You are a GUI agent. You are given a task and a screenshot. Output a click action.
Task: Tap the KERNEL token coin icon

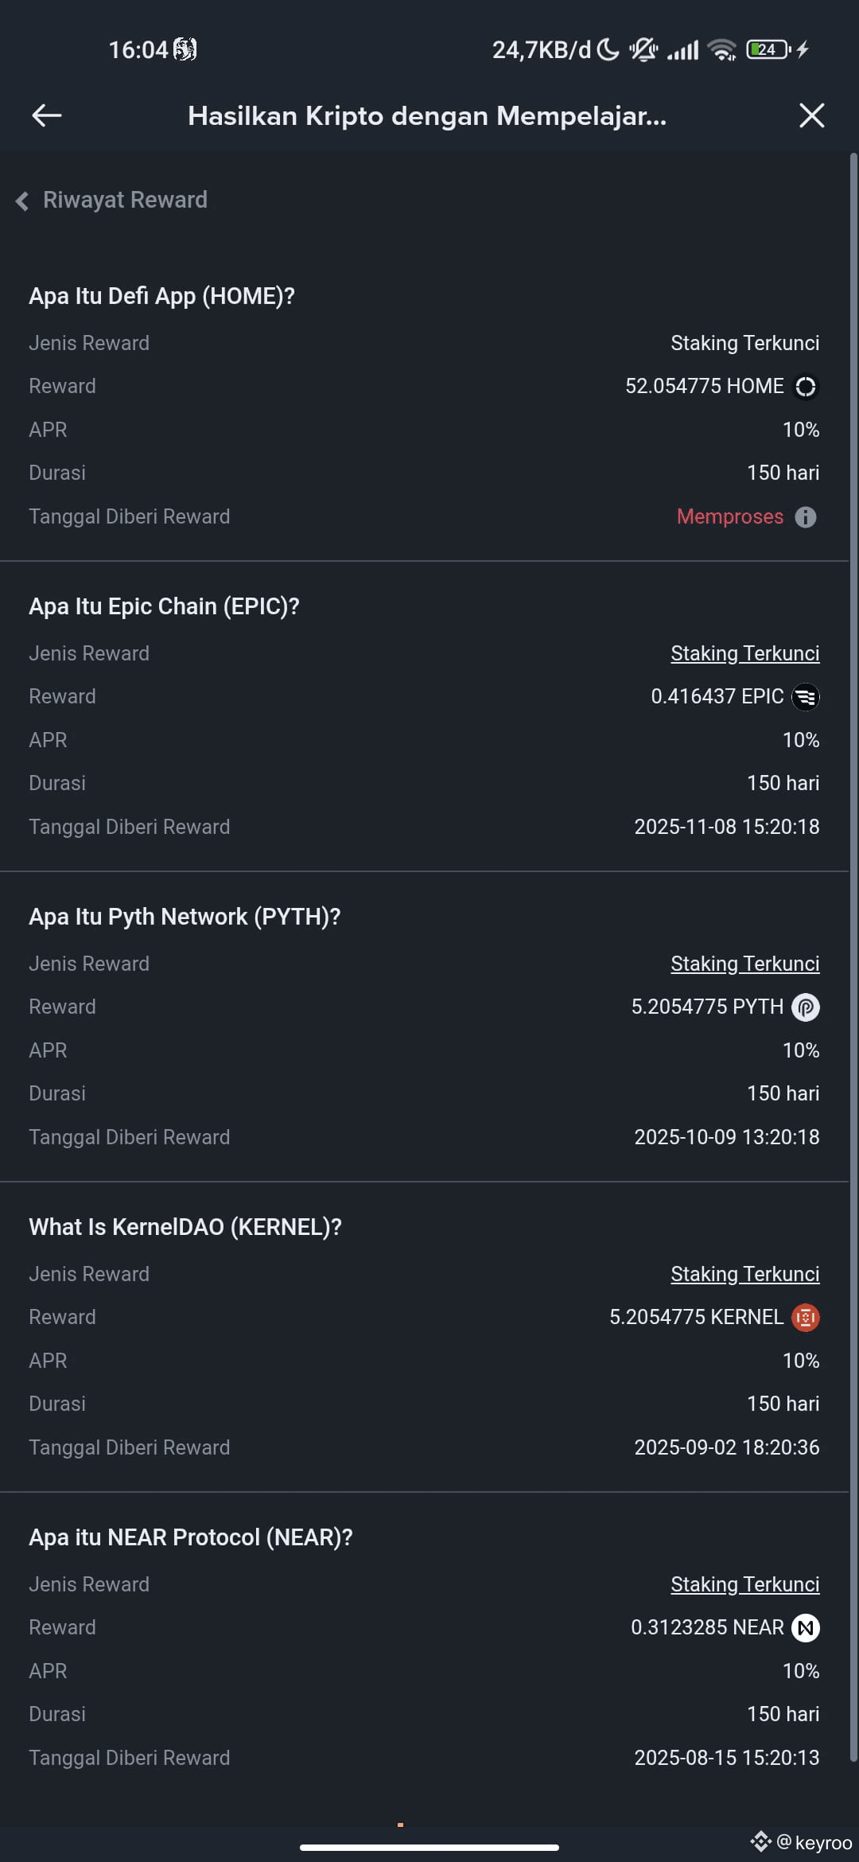[806, 1318]
